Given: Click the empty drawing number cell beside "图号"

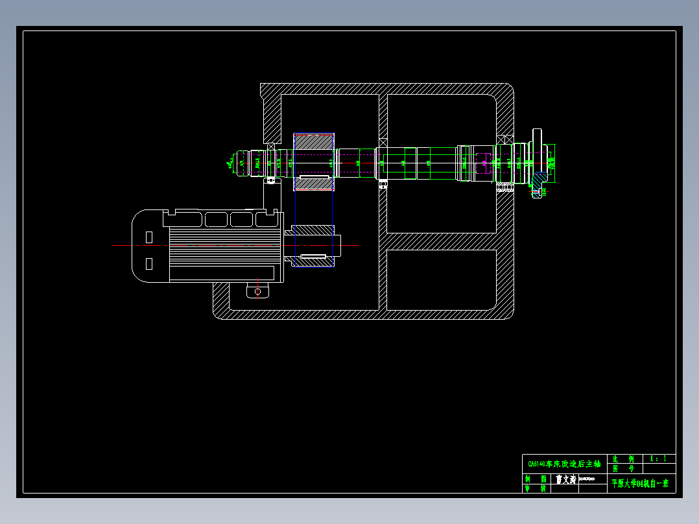Looking at the screenshot, I should [659, 468].
